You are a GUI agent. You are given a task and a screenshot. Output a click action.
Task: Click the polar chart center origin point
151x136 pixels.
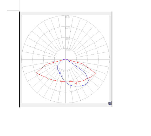pyautogui.click(x=65, y=59)
